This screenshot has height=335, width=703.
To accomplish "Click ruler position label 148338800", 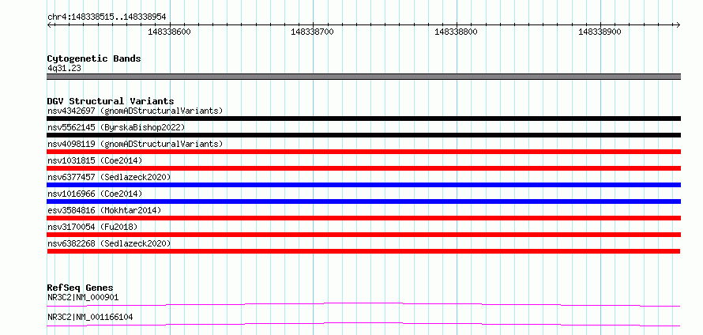I will pos(456,32).
